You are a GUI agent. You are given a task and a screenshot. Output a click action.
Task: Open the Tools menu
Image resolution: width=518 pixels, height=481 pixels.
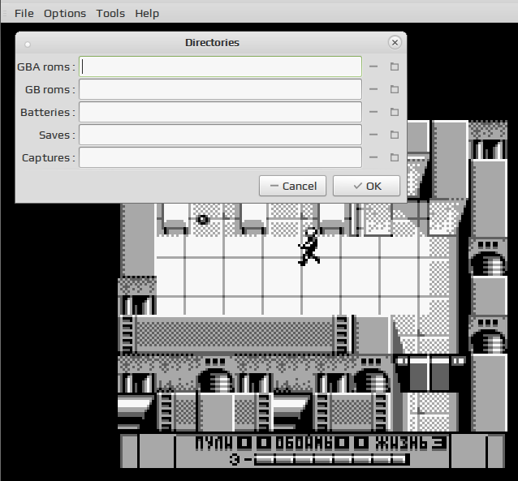[110, 14]
